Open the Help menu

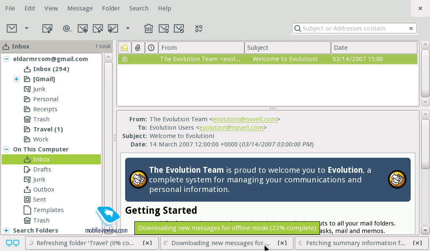[165, 8]
